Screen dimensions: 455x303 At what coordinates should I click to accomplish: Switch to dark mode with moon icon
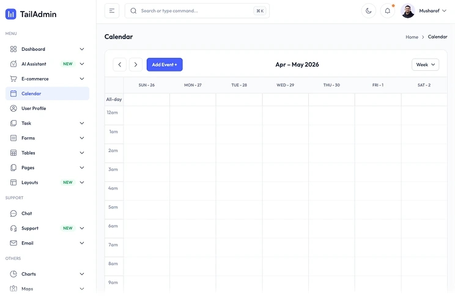coord(369,11)
